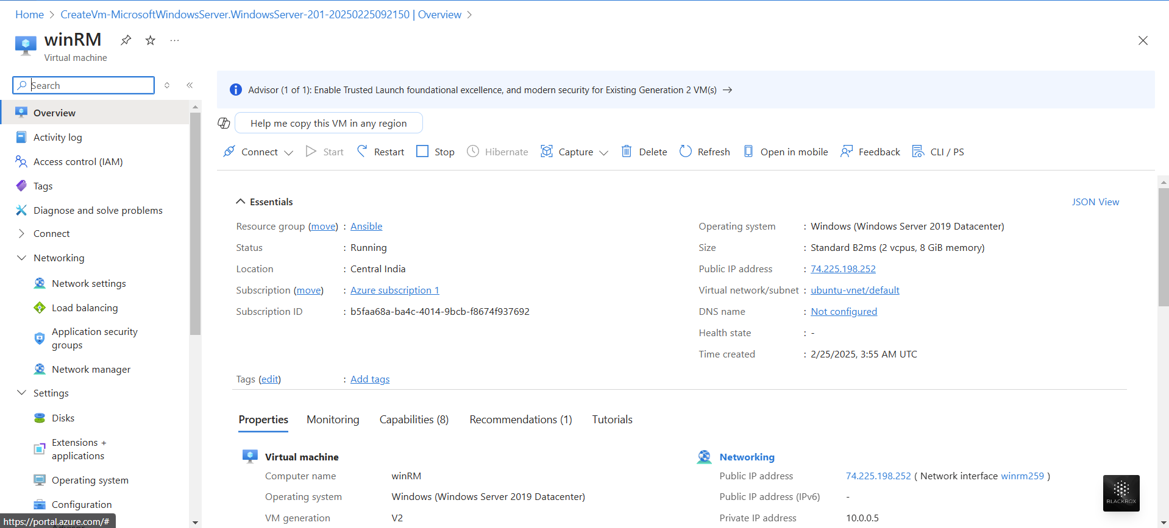Image resolution: width=1169 pixels, height=528 pixels.
Task: Click the info icon in the Advisor banner
Action: (236, 90)
